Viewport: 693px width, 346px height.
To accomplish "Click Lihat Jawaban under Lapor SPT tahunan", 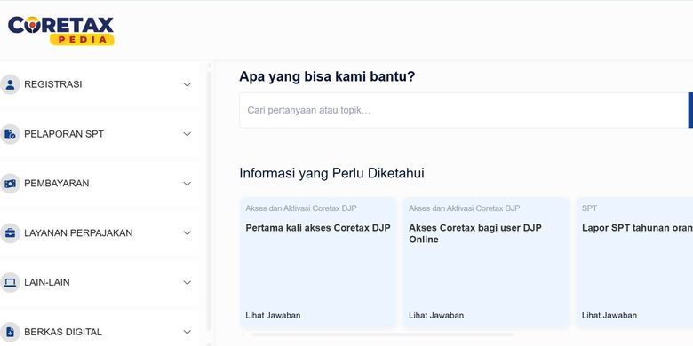I will (x=609, y=316).
